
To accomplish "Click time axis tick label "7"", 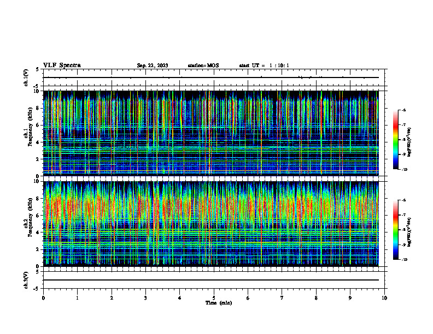I will [x=282, y=298].
